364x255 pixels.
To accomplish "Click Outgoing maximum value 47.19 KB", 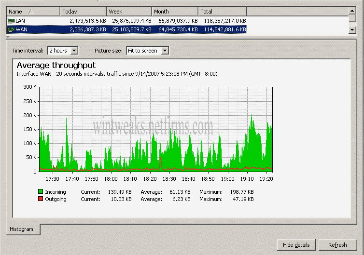I will [x=243, y=199].
